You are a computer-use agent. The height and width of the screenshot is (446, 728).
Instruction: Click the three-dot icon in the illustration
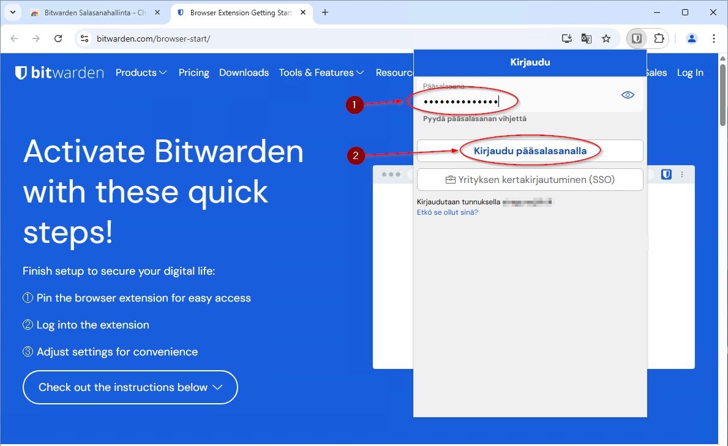tap(682, 174)
